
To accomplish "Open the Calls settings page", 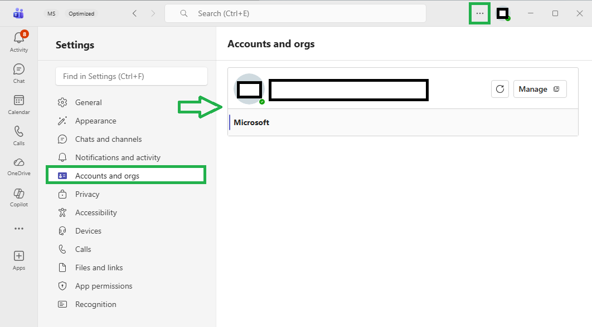I will click(83, 249).
